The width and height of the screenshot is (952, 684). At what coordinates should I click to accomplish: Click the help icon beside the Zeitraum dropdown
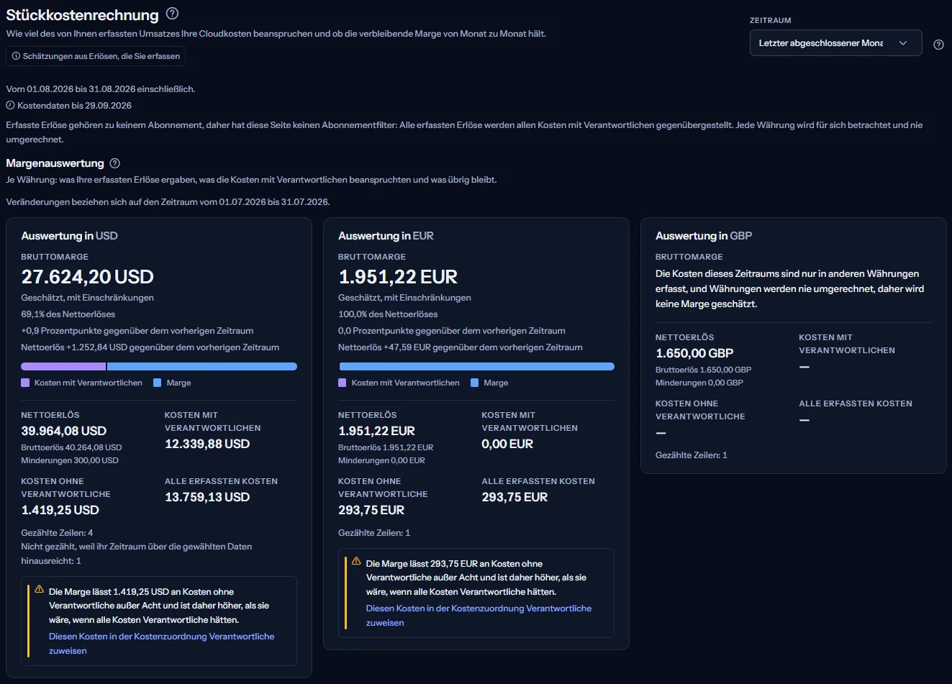pos(938,45)
